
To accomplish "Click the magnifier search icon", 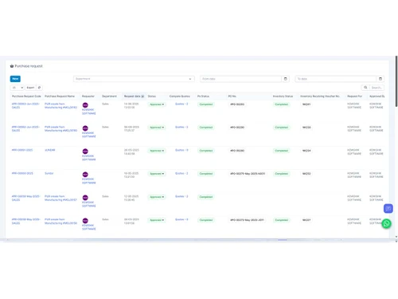I will click(x=365, y=88).
